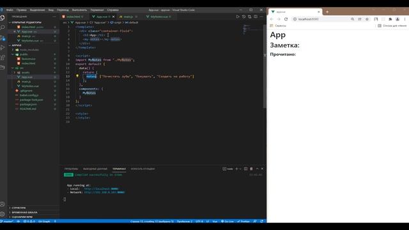Image resolution: width=409 pixels, height=230 pixels.
Task: Open the Manage gear in activity bar
Action: coord(3,214)
